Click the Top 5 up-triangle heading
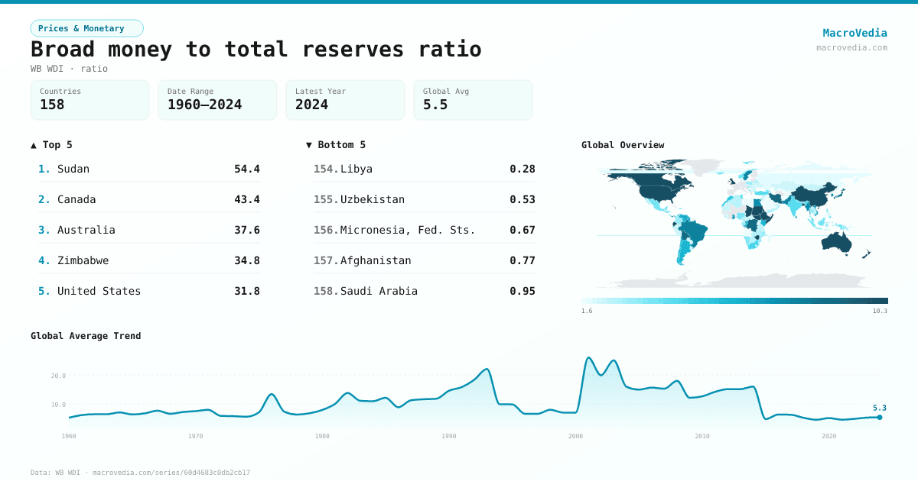The height and width of the screenshot is (481, 918). pos(52,144)
